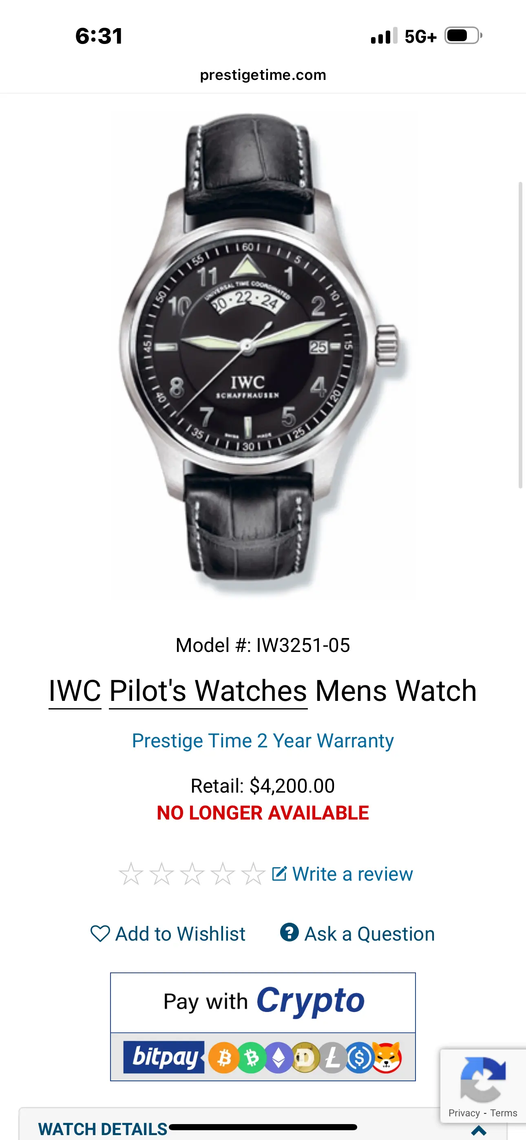Tap the grey Litecoin coin icon

pyautogui.click(x=332, y=1058)
